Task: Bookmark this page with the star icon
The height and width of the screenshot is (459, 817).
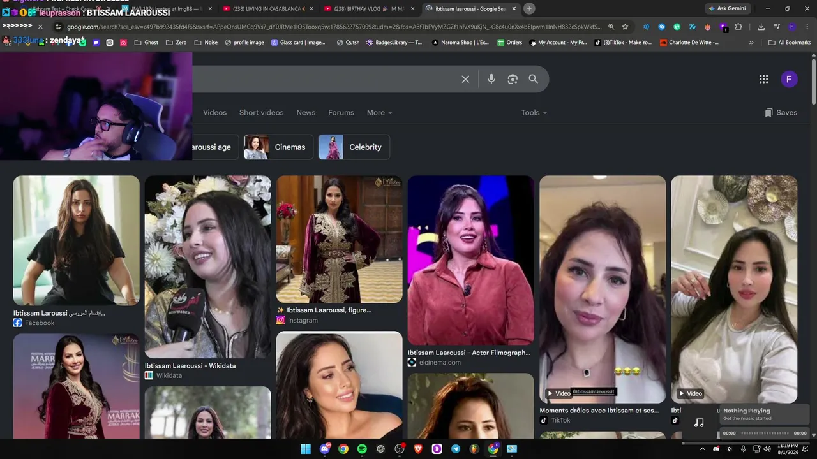Action: tap(625, 27)
